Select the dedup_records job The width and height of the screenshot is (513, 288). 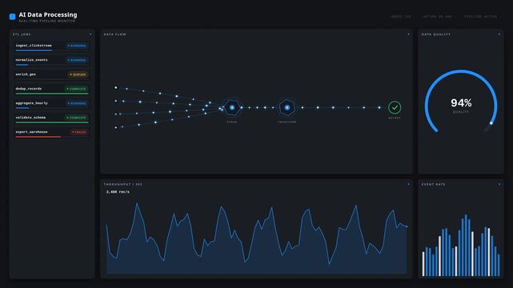[x=52, y=90]
